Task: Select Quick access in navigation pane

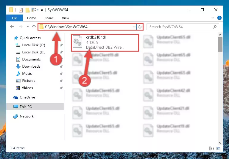Action: point(27,38)
